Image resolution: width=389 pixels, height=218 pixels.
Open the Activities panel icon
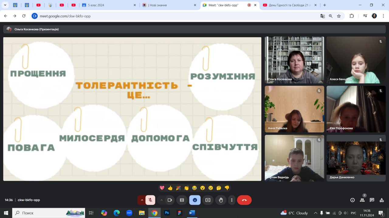(382, 200)
